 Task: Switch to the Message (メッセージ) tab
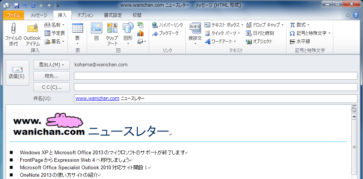coord(39,15)
